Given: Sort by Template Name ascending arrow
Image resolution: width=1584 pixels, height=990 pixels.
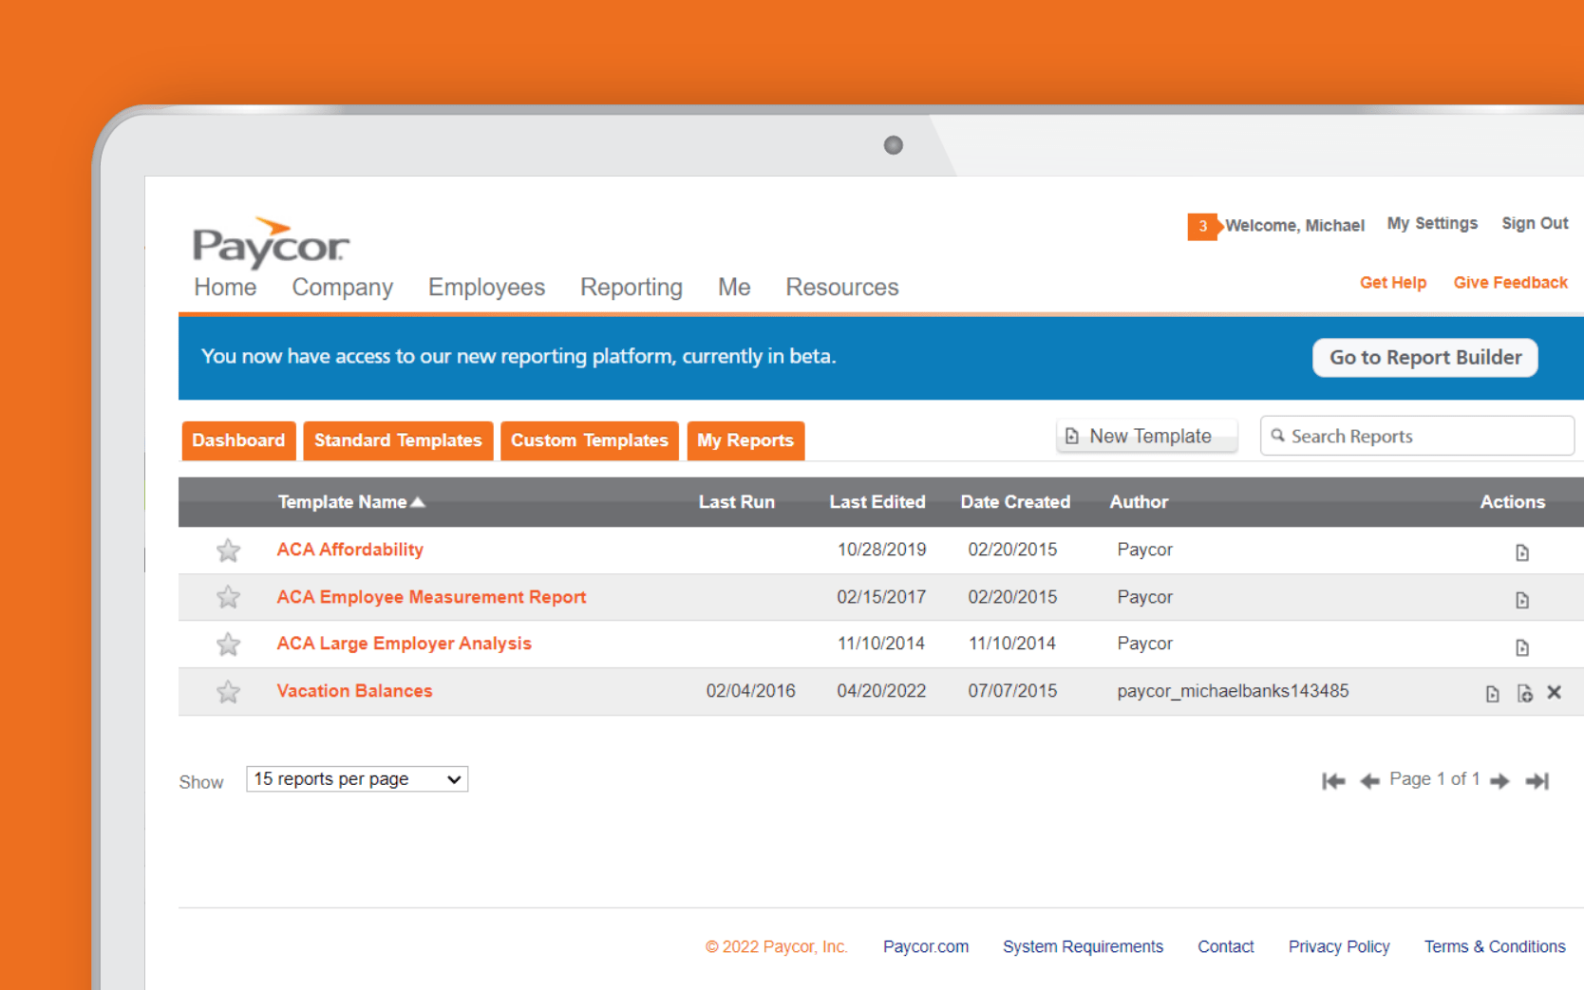Looking at the screenshot, I should coord(418,502).
